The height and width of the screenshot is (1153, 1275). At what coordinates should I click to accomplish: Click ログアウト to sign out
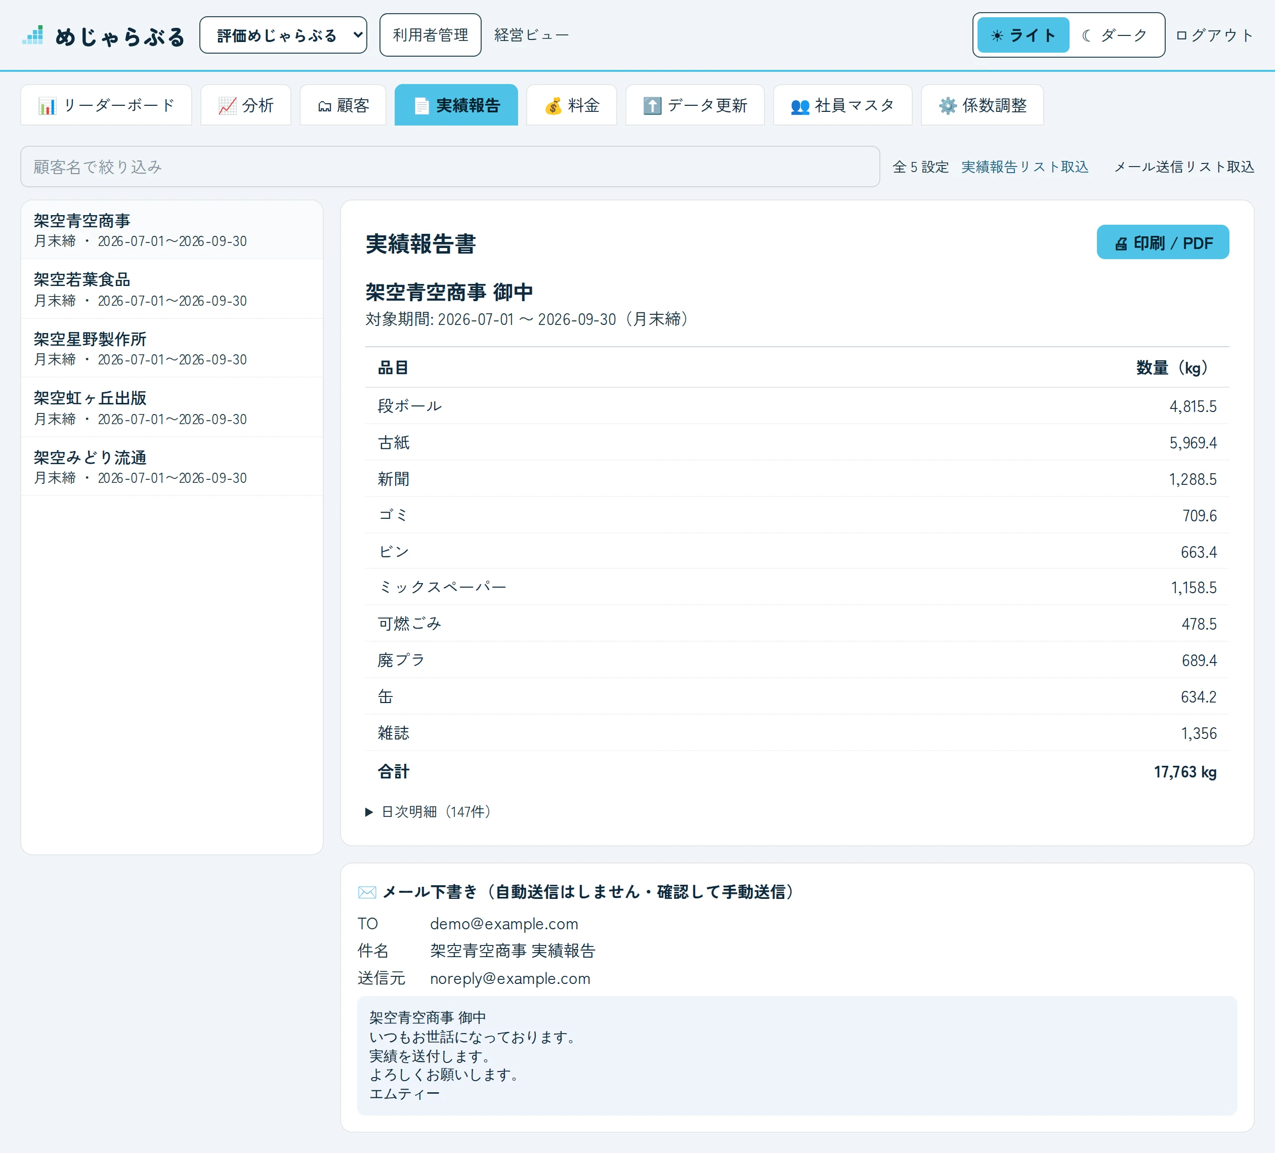click(1214, 35)
